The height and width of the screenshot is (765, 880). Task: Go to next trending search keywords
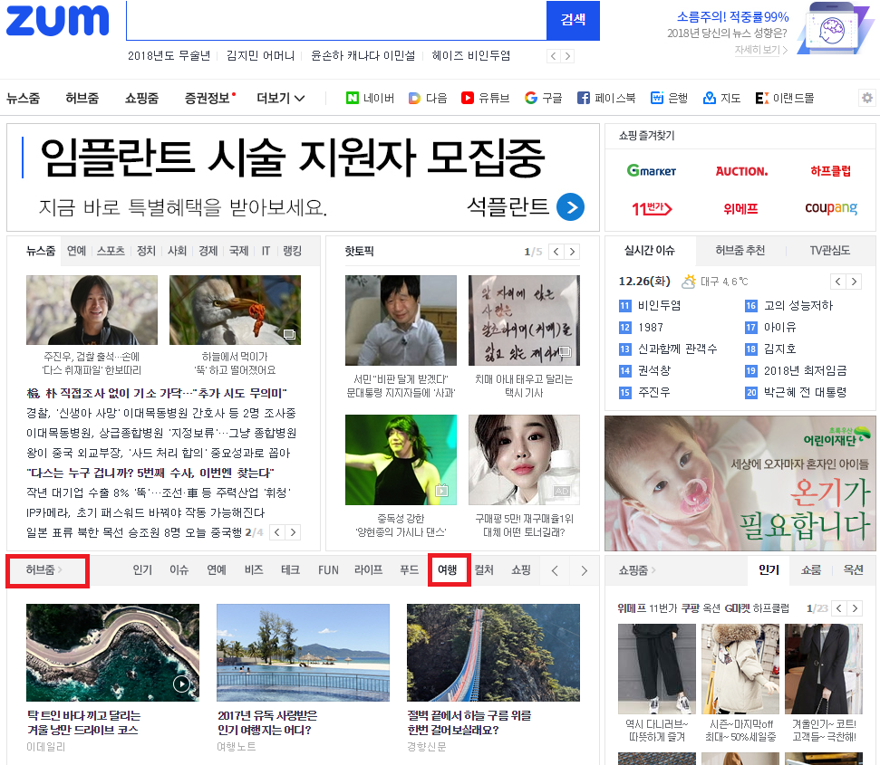567,56
